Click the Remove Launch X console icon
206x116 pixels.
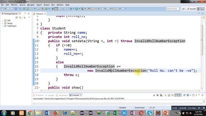click(157, 95)
